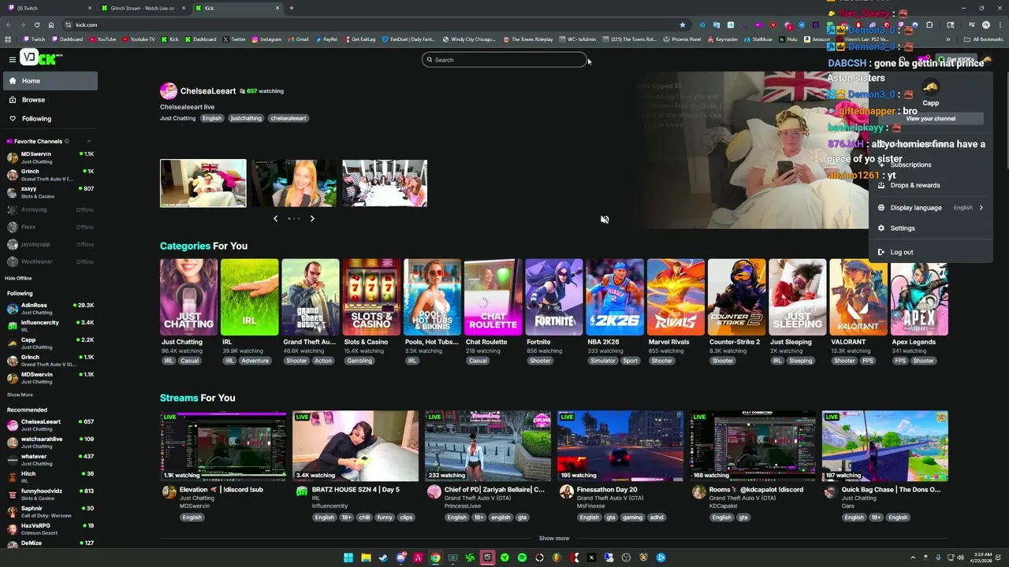Open the IRL category card

coord(249,297)
